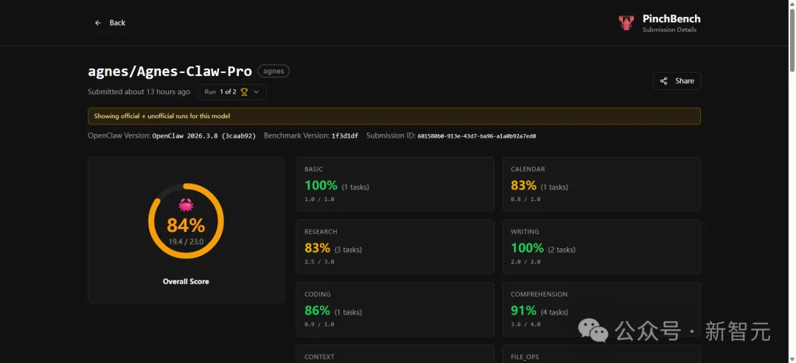Click the back arrow icon
Viewport: 796px width, 363px height.
point(98,23)
